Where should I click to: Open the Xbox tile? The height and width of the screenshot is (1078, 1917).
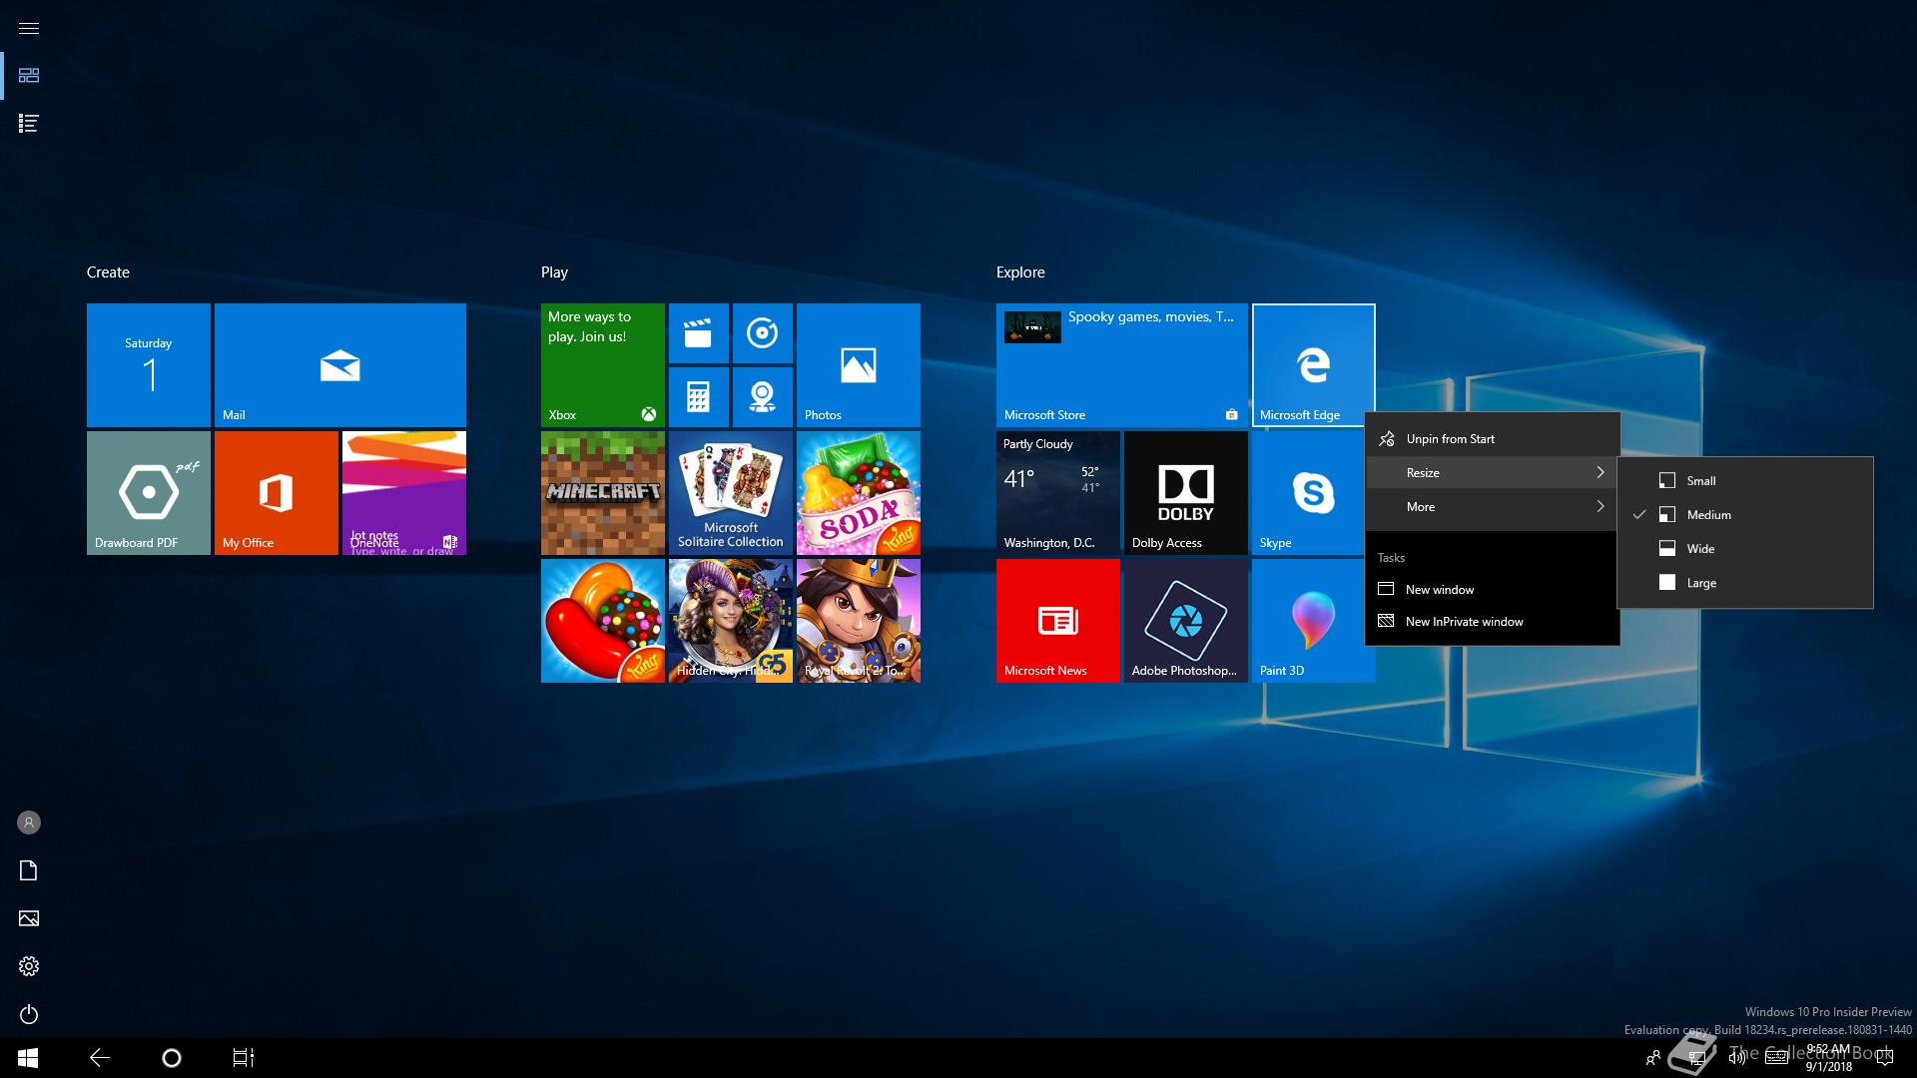[x=603, y=365]
